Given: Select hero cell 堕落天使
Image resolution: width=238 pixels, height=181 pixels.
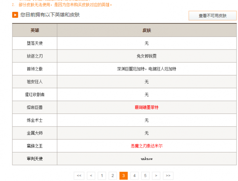Looking at the screenshot, I should [x=35, y=43].
